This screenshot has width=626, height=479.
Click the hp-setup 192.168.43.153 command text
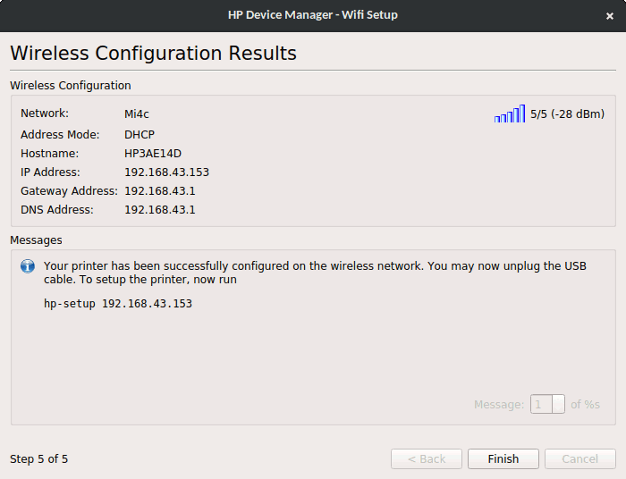(x=118, y=304)
